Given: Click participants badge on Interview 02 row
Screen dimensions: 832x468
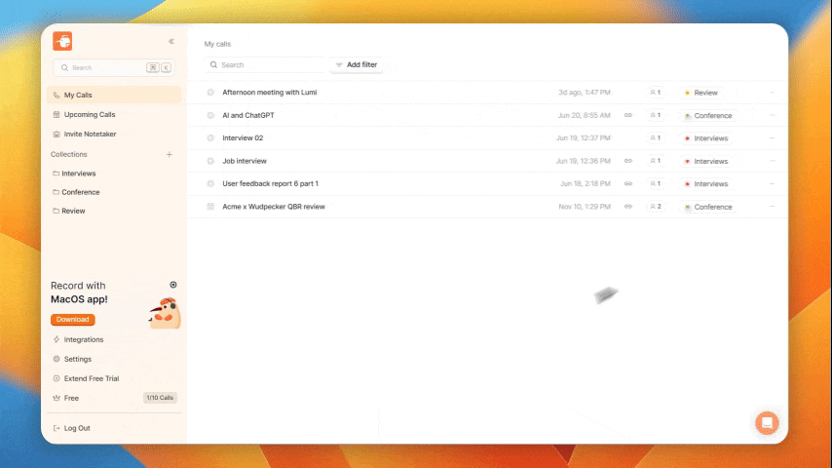Looking at the screenshot, I should click(x=656, y=138).
